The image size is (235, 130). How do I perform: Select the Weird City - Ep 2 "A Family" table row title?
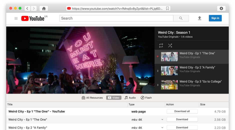(x=28, y=127)
